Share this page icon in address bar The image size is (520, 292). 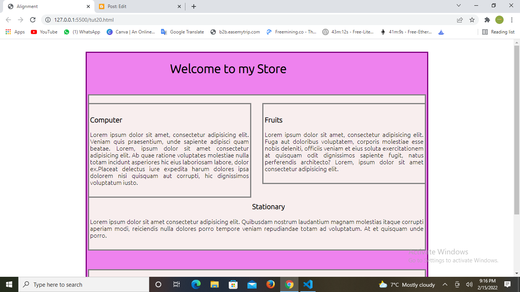(x=460, y=20)
